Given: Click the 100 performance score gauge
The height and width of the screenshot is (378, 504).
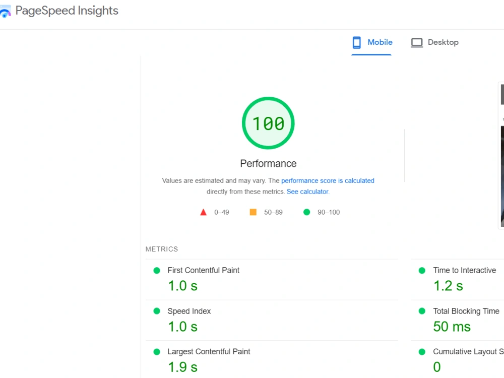Looking at the screenshot, I should pyautogui.click(x=268, y=123).
